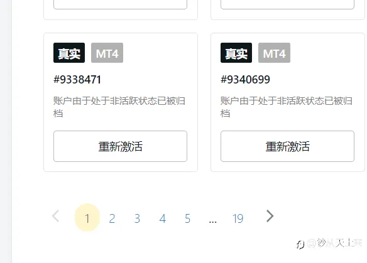
Task: Reactivate account #9340699 with 重新激活
Action: pos(287,146)
